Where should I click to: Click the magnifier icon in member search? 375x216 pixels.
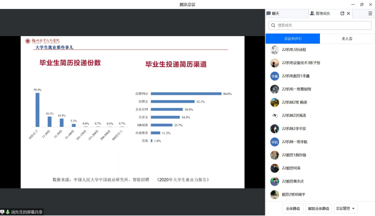point(273,25)
